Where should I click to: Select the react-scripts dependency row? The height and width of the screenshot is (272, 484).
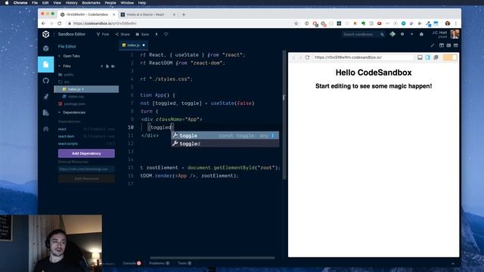pos(86,144)
